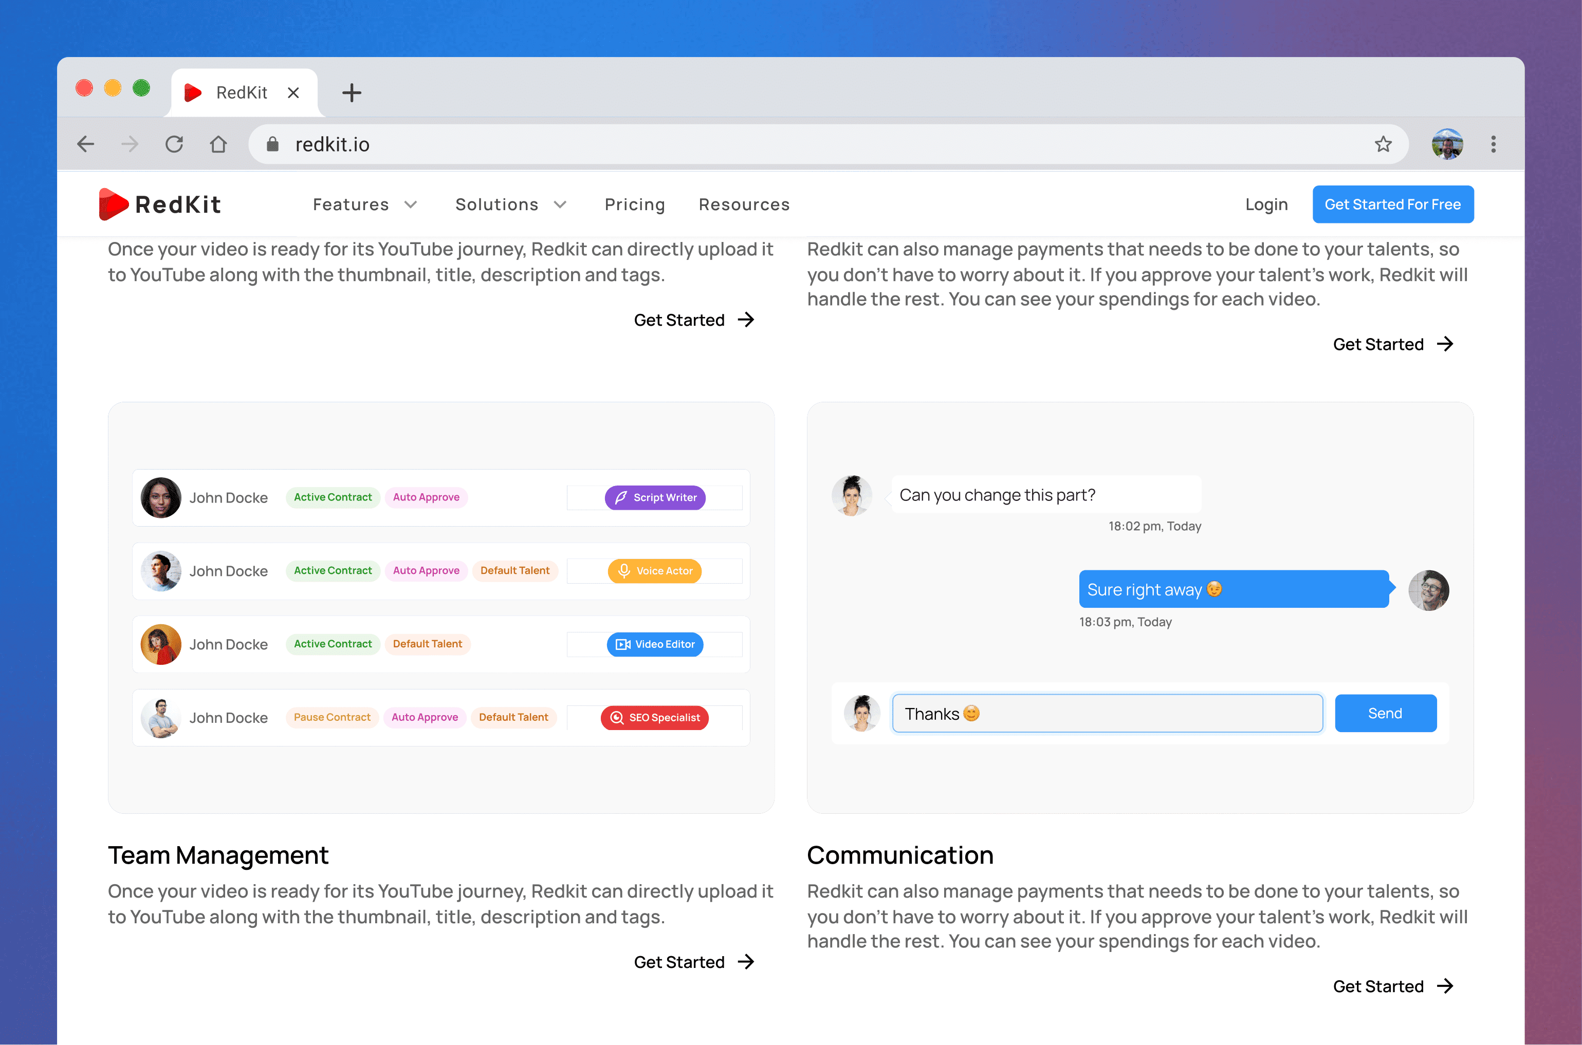Open the Resources menu item
Viewport: 1582px width, 1045px height.
[744, 204]
